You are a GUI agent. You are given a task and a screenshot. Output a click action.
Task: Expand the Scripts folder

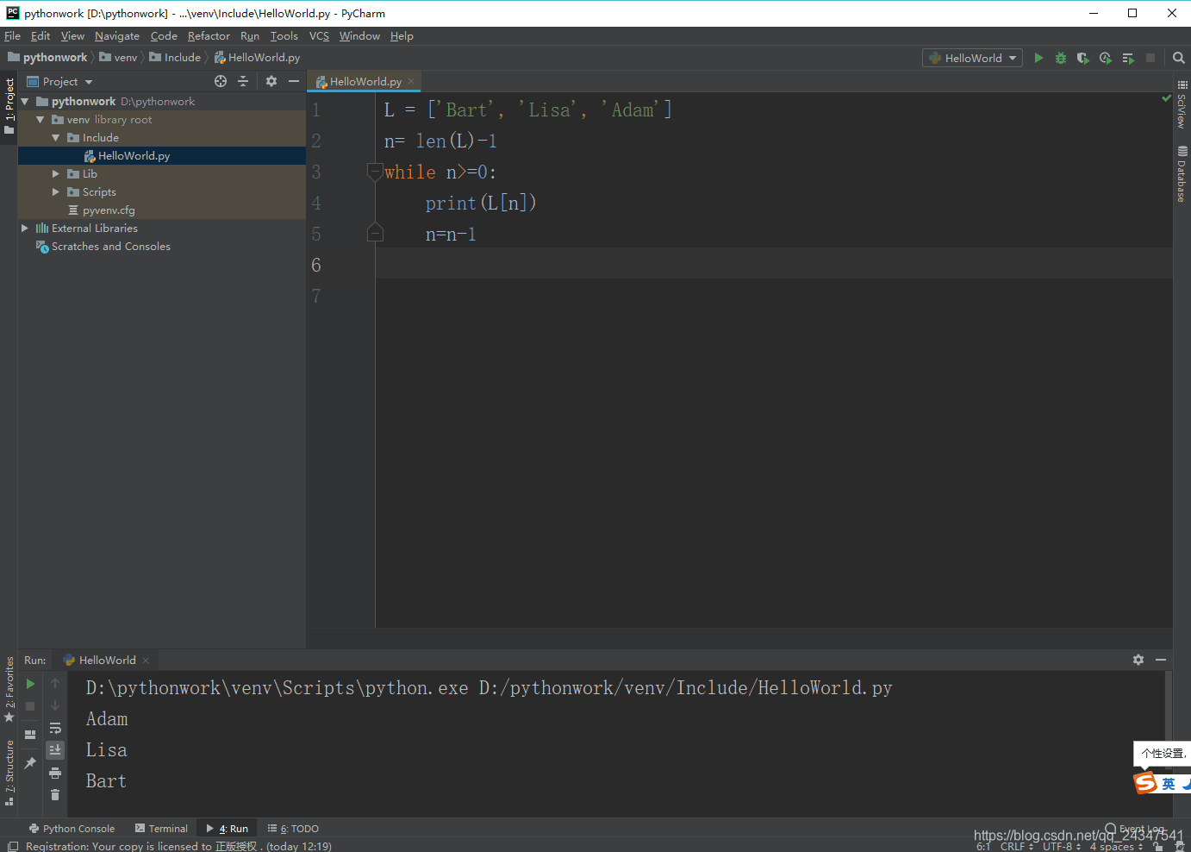click(56, 192)
